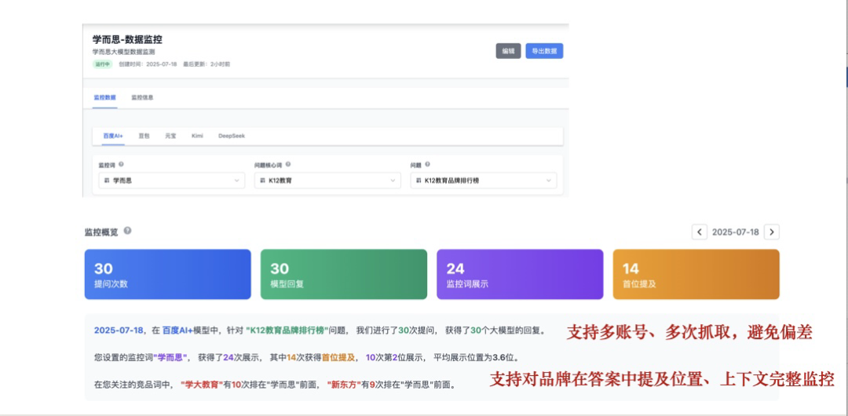Click the 运行中 status badge
848x416 pixels.
(x=102, y=64)
